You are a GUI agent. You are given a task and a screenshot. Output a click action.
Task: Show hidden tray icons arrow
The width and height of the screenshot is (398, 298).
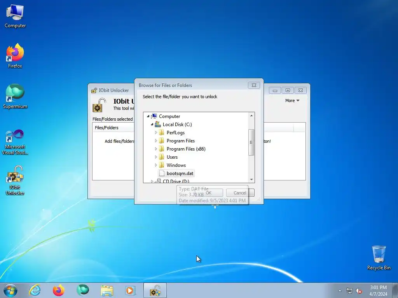pos(340,291)
